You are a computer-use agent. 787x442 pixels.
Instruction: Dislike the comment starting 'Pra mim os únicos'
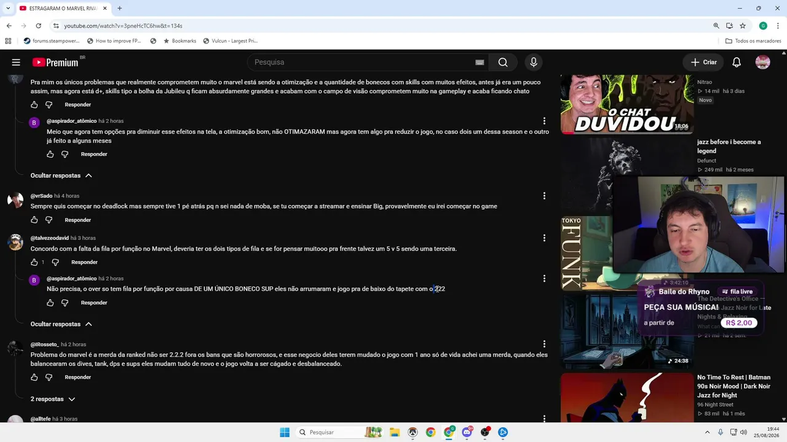[x=49, y=105]
